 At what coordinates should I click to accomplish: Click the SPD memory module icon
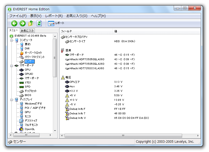(21, 87)
